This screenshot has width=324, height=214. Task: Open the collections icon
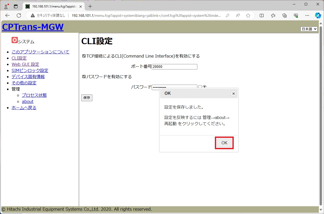click(x=285, y=15)
